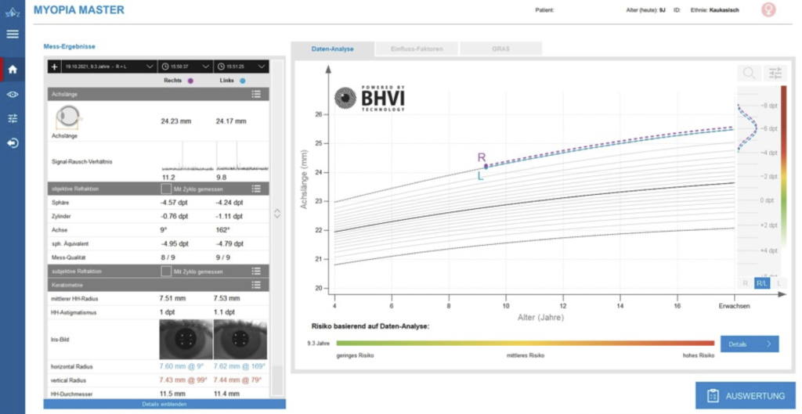This screenshot has width=802, height=414.
Task: Click the right signal-noise graph 11.2
Action: click(186, 157)
